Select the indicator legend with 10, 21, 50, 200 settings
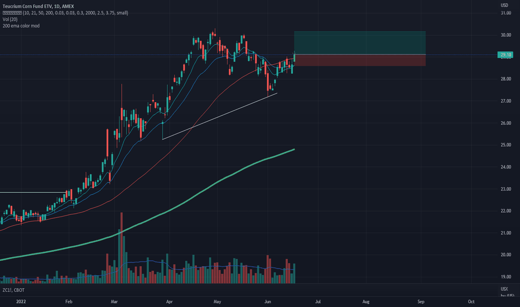The height and width of the screenshot is (307, 520). [x=65, y=13]
